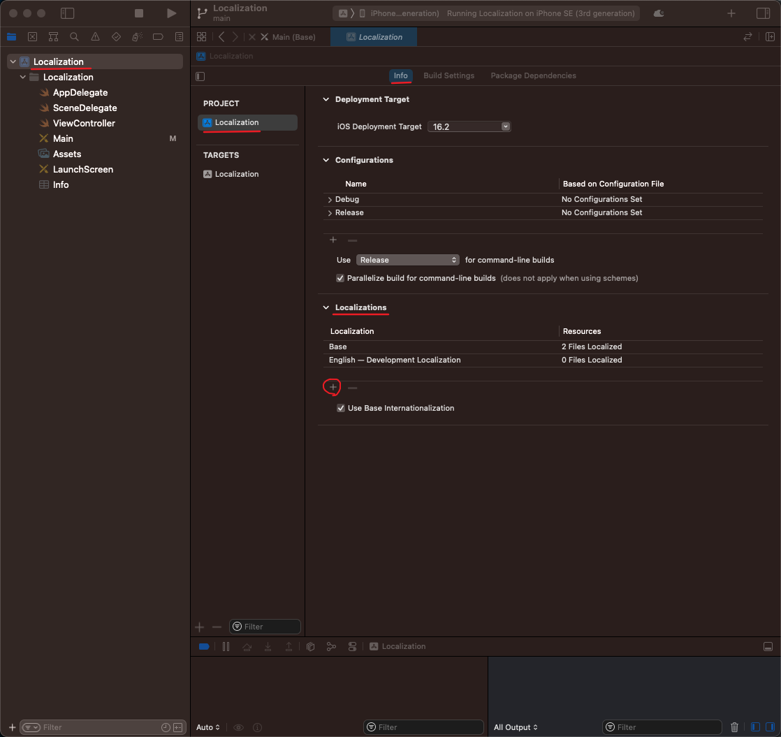781x737 pixels.
Task: Select the Localization project in PROJECT
Action: click(247, 122)
